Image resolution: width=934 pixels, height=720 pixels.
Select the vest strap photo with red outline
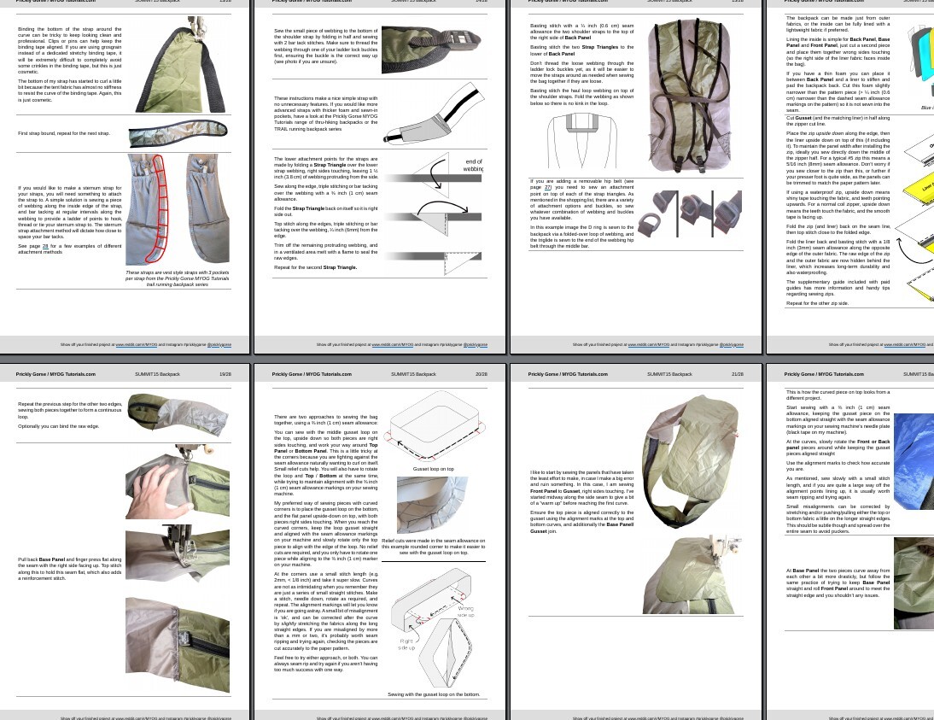coord(178,209)
